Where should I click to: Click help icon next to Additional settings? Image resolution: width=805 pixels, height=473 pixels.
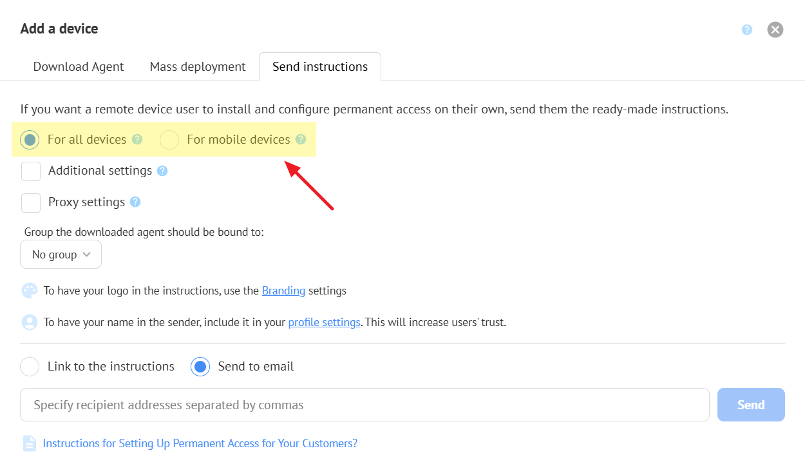tap(162, 171)
